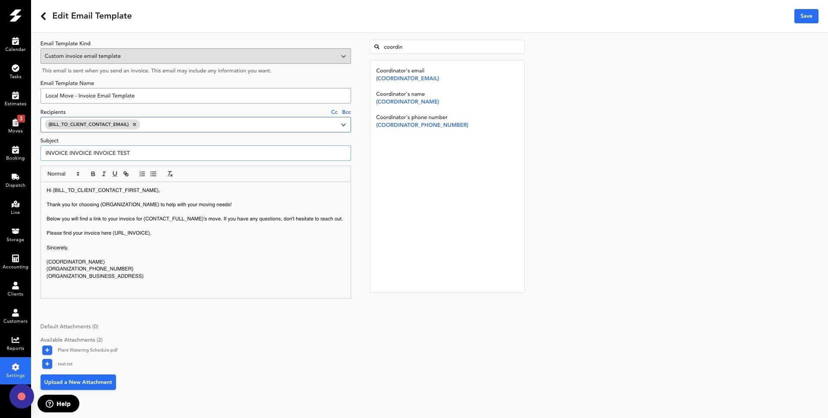Viewport: 828px width, 418px height.
Task: Apply bold formatting in the email editor
Action: point(93,174)
